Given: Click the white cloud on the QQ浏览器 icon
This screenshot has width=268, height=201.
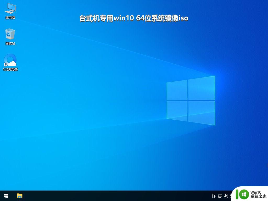Looking at the screenshot, I should tap(12, 63).
